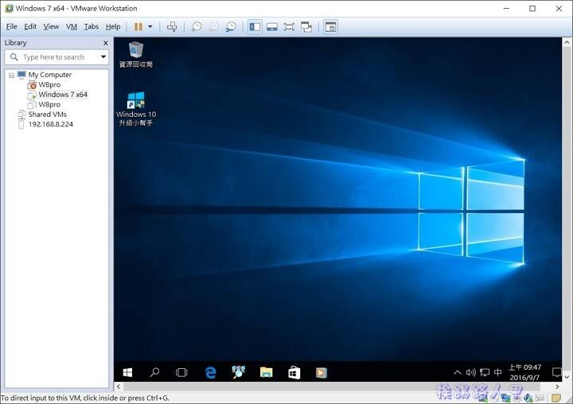The width and height of the screenshot is (573, 404).
Task: Toggle the thumbnail bar view button
Action: coord(272,27)
